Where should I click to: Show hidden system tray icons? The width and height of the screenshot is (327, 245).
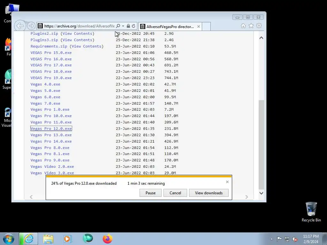point(271,239)
